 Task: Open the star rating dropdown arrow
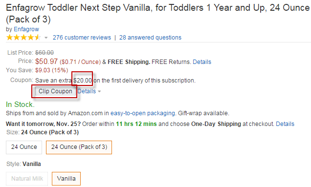point(46,38)
